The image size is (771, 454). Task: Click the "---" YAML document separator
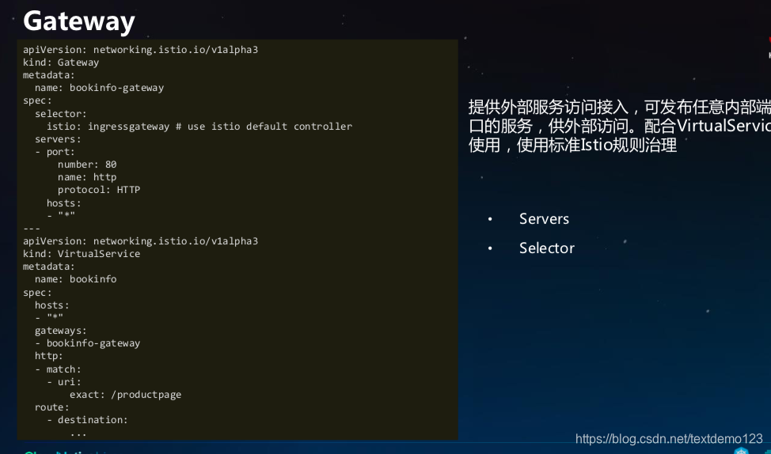32,229
